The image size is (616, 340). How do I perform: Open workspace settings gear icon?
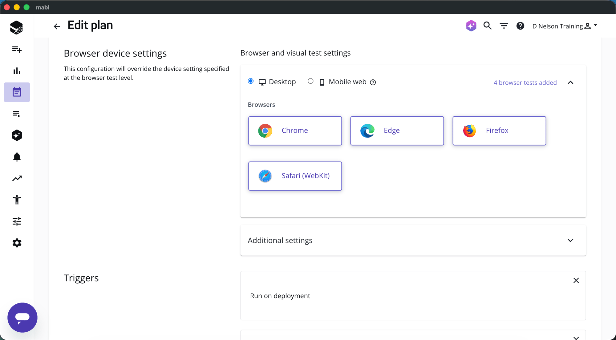click(17, 243)
